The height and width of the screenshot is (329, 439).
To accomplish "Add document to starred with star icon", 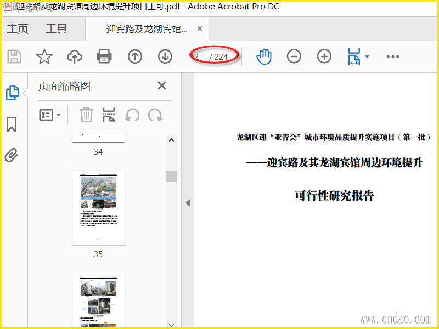I will (x=44, y=56).
